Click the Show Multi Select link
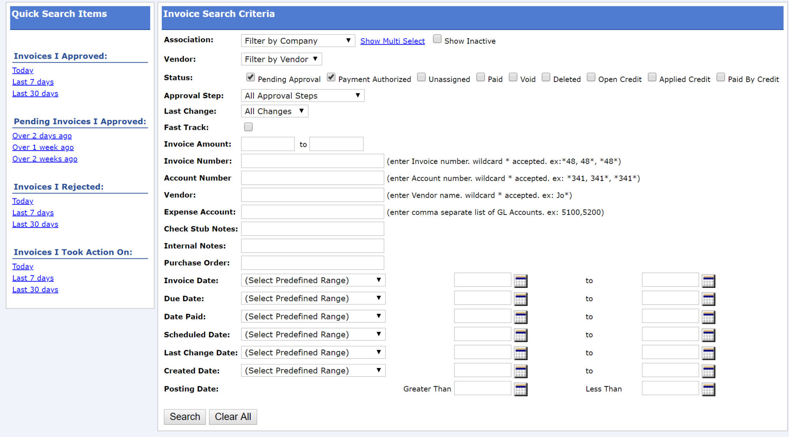Viewport: 789px width, 437px height. click(x=393, y=41)
